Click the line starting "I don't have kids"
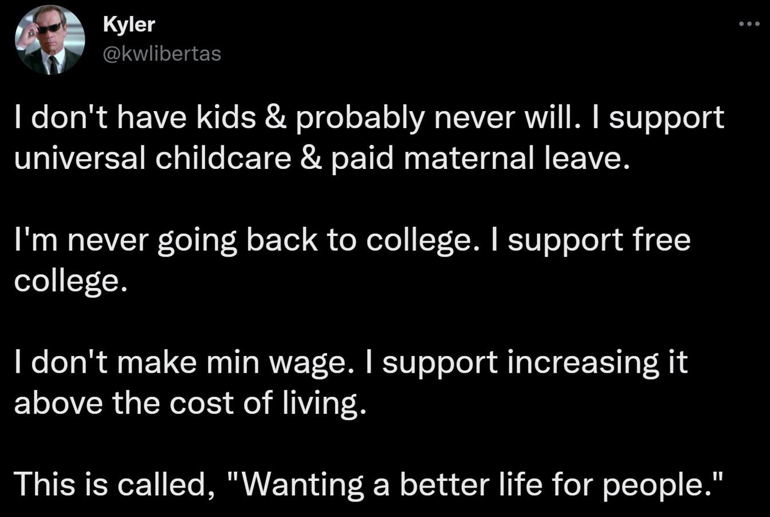Screen dimensions: 770x517 click(x=369, y=117)
